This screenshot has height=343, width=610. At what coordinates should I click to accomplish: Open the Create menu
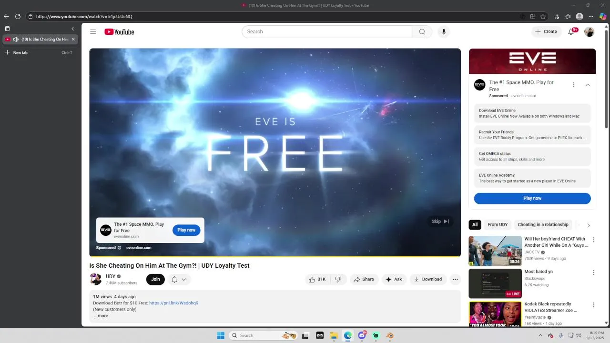point(546,32)
